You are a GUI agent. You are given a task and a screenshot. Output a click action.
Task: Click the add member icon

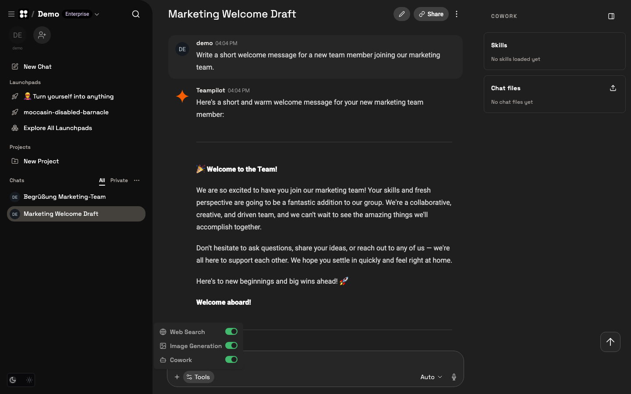click(42, 35)
